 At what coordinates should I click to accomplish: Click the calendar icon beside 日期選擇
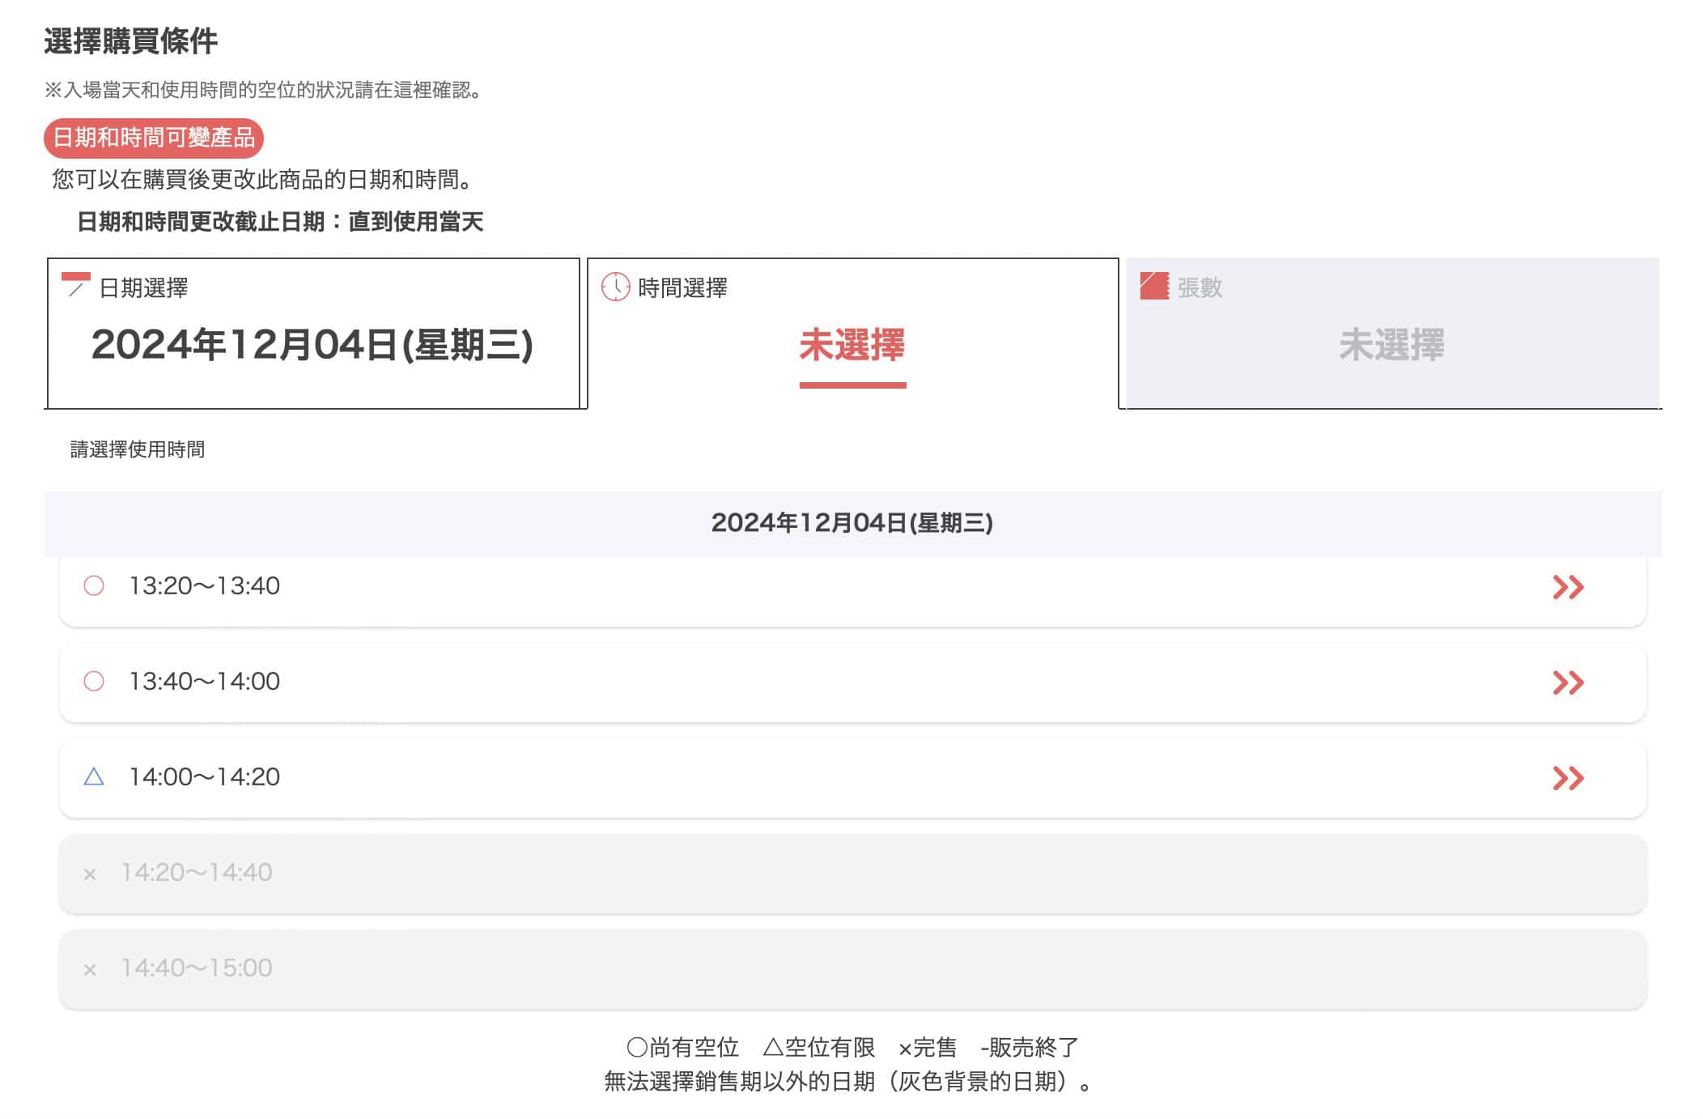tap(76, 285)
